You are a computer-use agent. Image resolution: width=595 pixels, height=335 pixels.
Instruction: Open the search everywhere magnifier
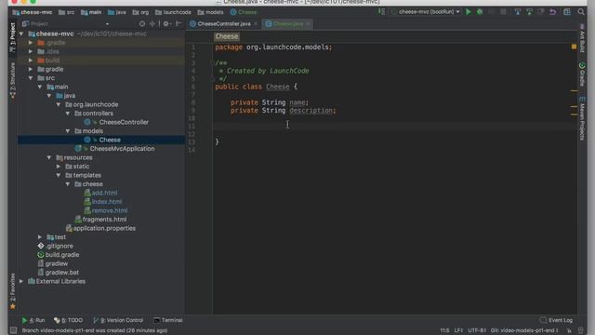pyautogui.click(x=581, y=12)
